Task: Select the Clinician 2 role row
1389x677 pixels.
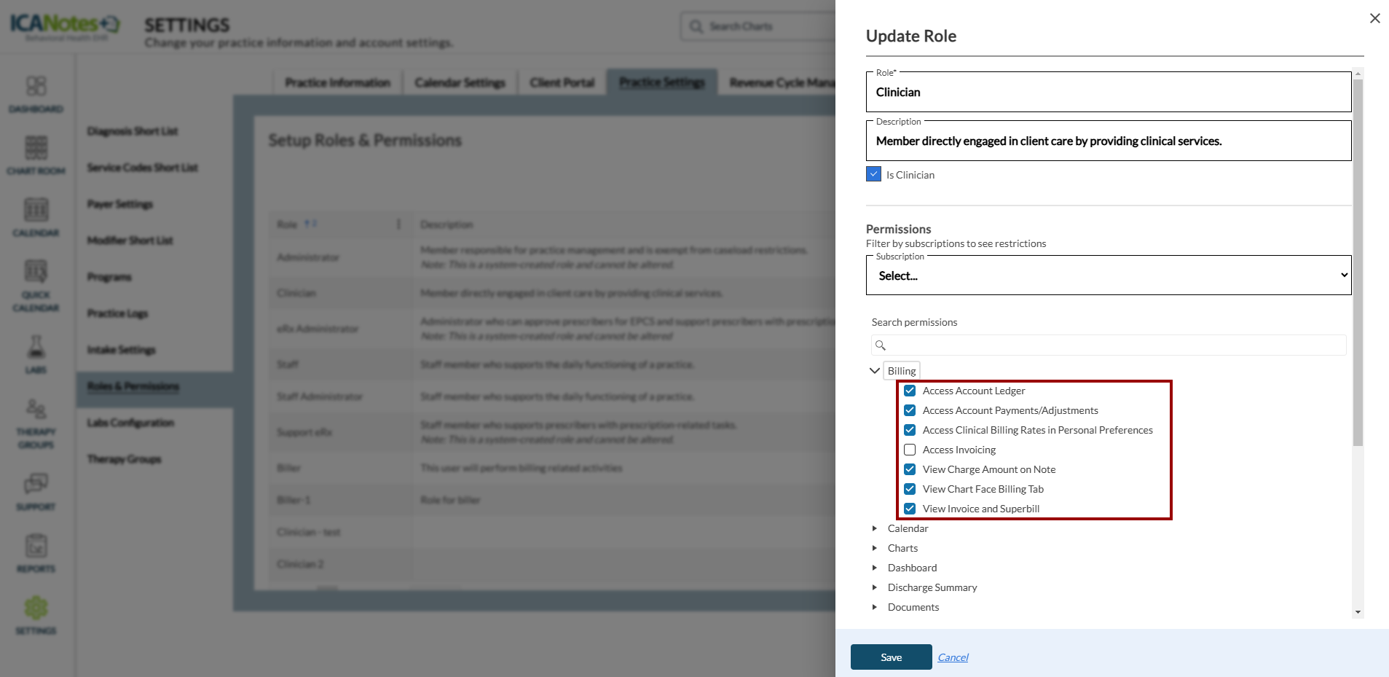Action: pos(552,564)
